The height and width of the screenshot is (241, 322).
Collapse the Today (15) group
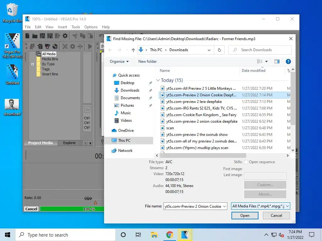(x=158, y=80)
